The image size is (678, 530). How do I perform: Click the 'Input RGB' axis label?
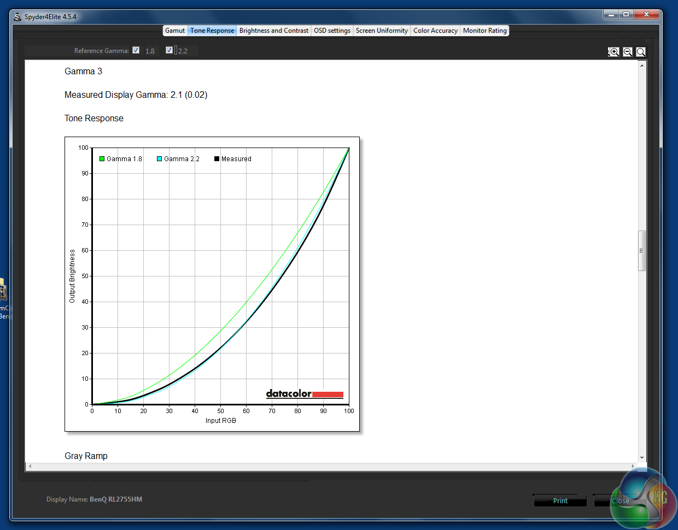[221, 420]
